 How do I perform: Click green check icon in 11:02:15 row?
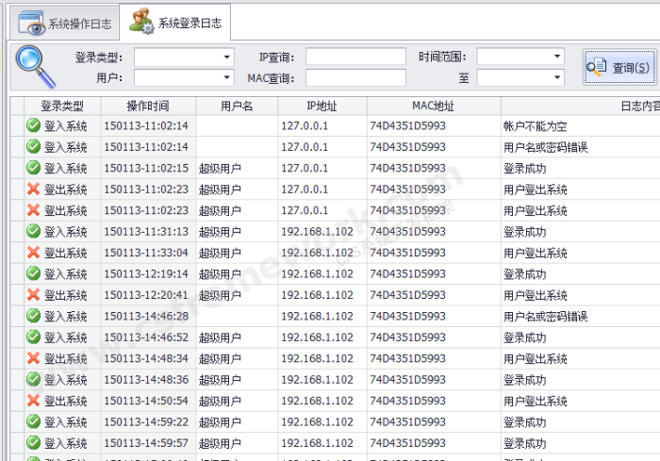33,168
